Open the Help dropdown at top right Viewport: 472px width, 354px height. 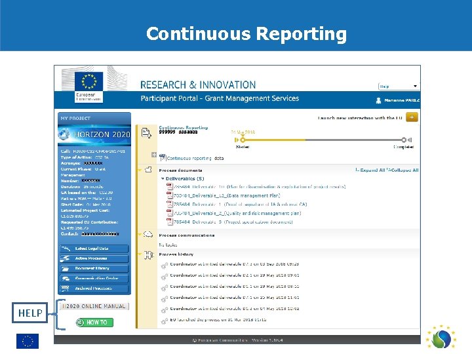399,87
